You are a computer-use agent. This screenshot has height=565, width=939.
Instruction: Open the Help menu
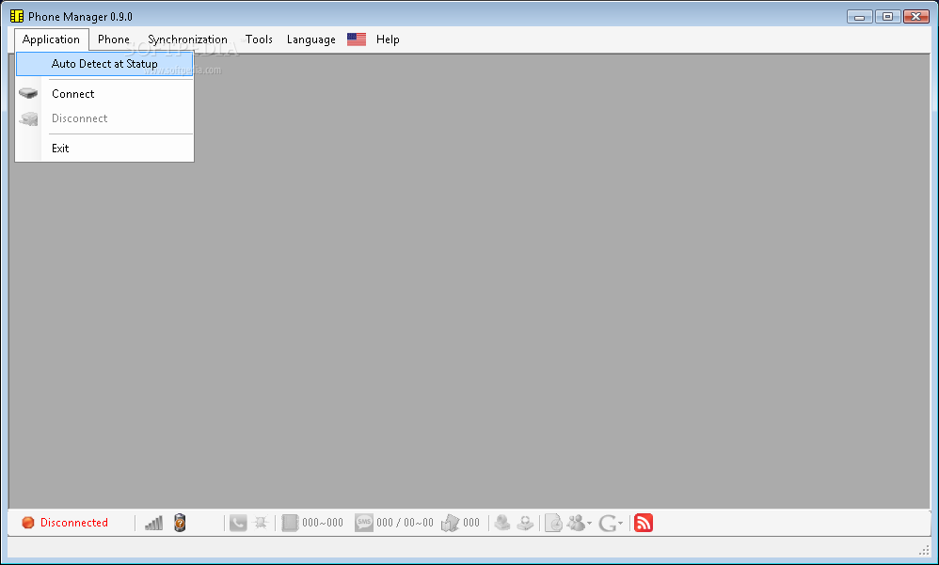388,39
